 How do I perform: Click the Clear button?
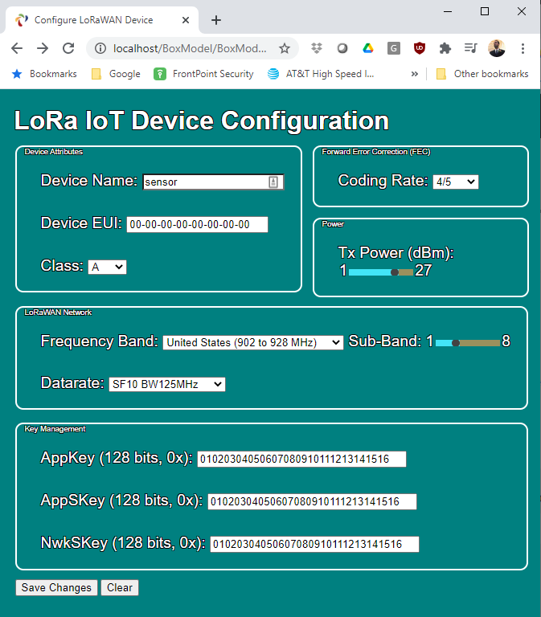[x=120, y=587]
